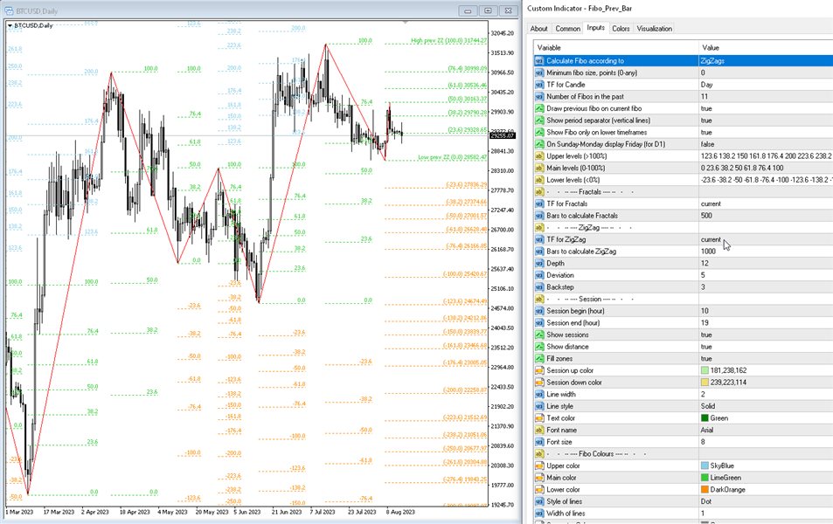This screenshot has height=524, width=833.
Task: Click the string icon for 'Font name'
Action: click(x=540, y=430)
